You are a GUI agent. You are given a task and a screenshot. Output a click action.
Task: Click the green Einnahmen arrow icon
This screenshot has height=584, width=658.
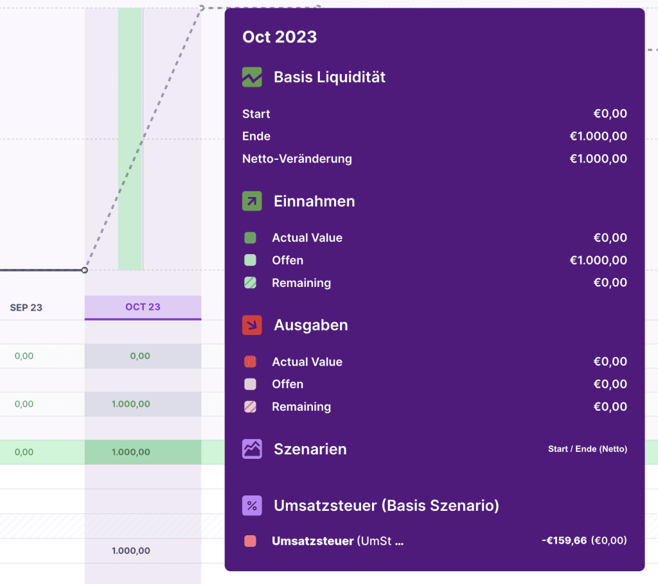[x=252, y=202]
